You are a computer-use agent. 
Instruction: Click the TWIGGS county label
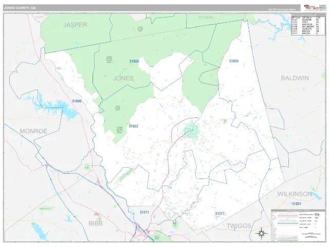(239, 226)
